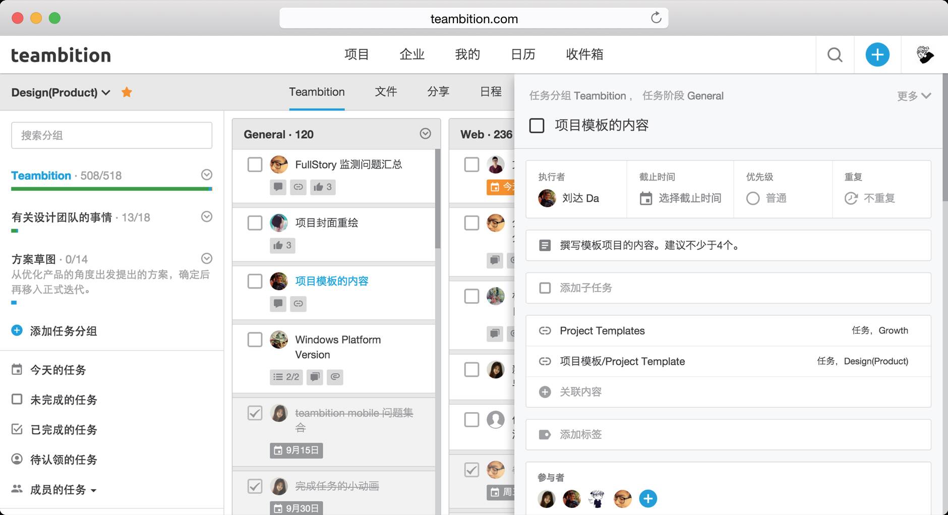948x515 pixels.
Task: Click the 3 likes badge on 项目封面重绘
Action: coord(282,246)
